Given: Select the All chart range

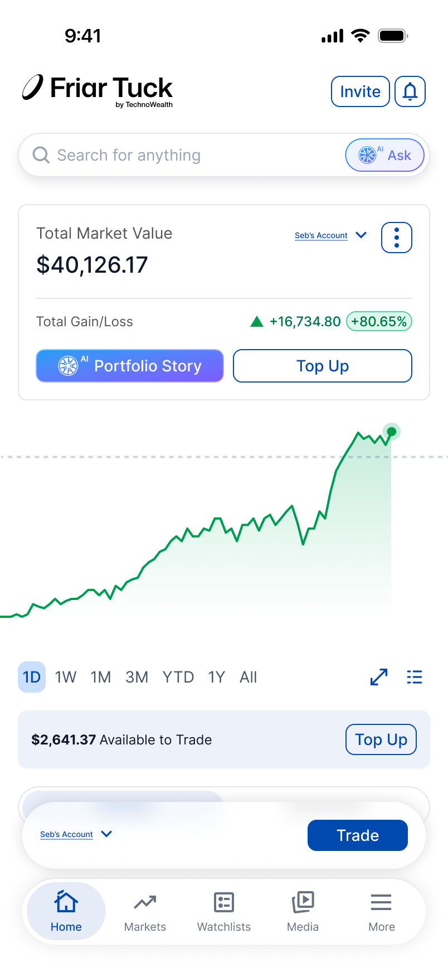Looking at the screenshot, I should [249, 677].
